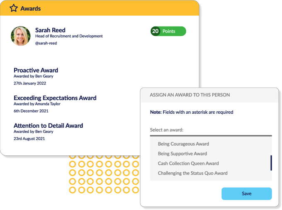This screenshot has height=210, width=282.
Task: Click the @sarah-reed username handle
Action: pyautogui.click(x=46, y=43)
